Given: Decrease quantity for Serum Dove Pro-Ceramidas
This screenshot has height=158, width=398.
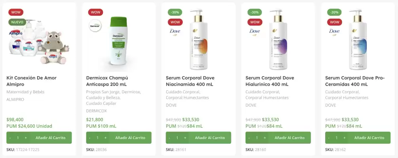Looking at the screenshot, I should click(329, 138).
